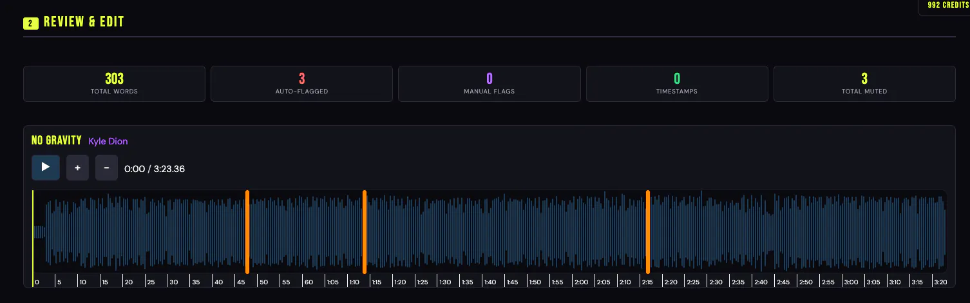Click the 30 second mark on the ruler
This screenshot has width=970, height=303.
coord(174,282)
